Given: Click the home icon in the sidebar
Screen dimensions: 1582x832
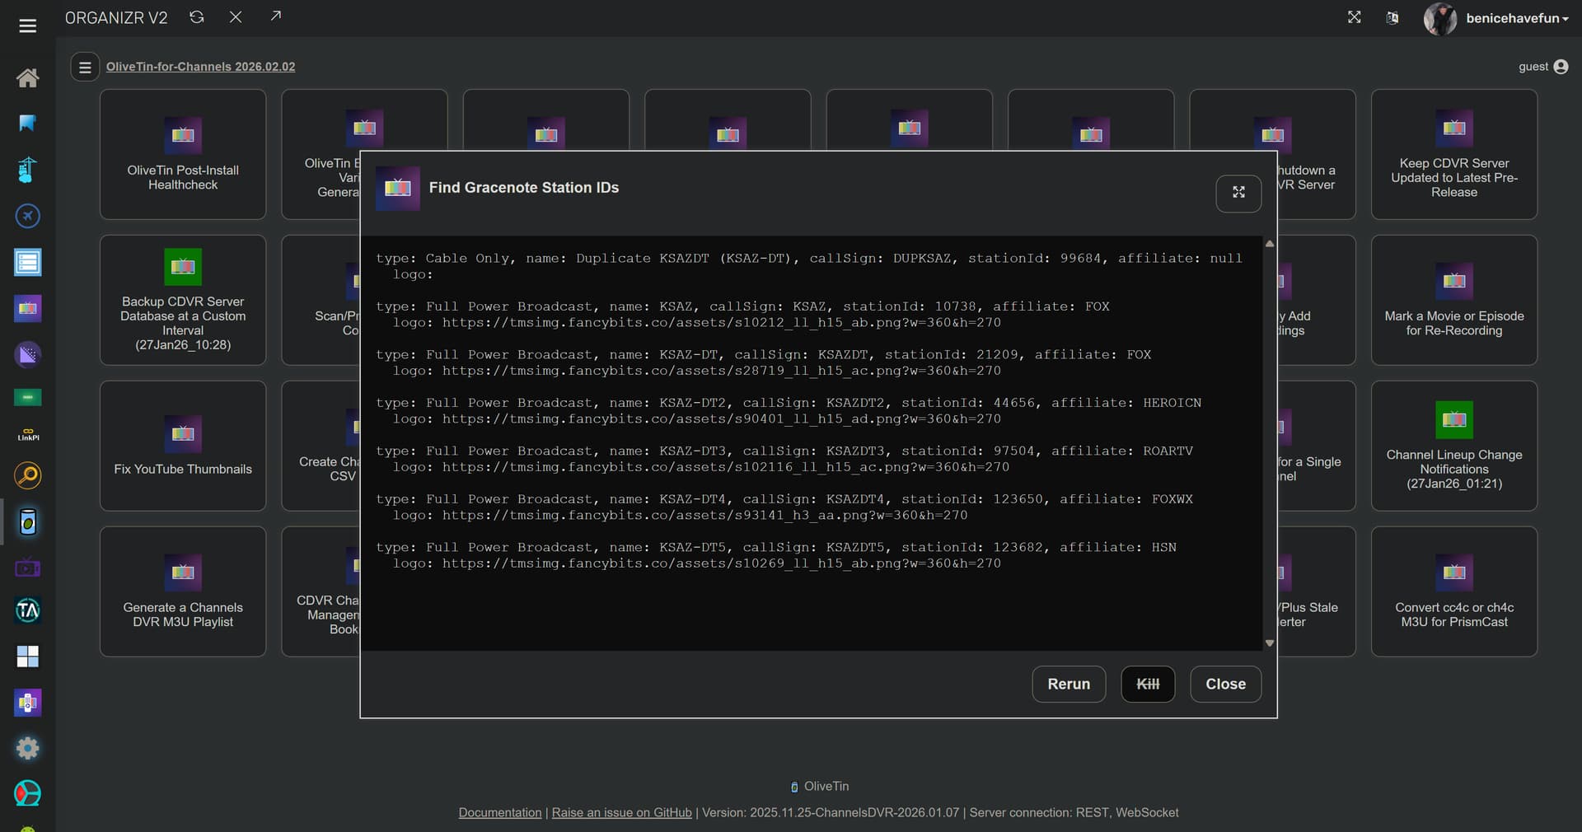Looking at the screenshot, I should click(27, 78).
